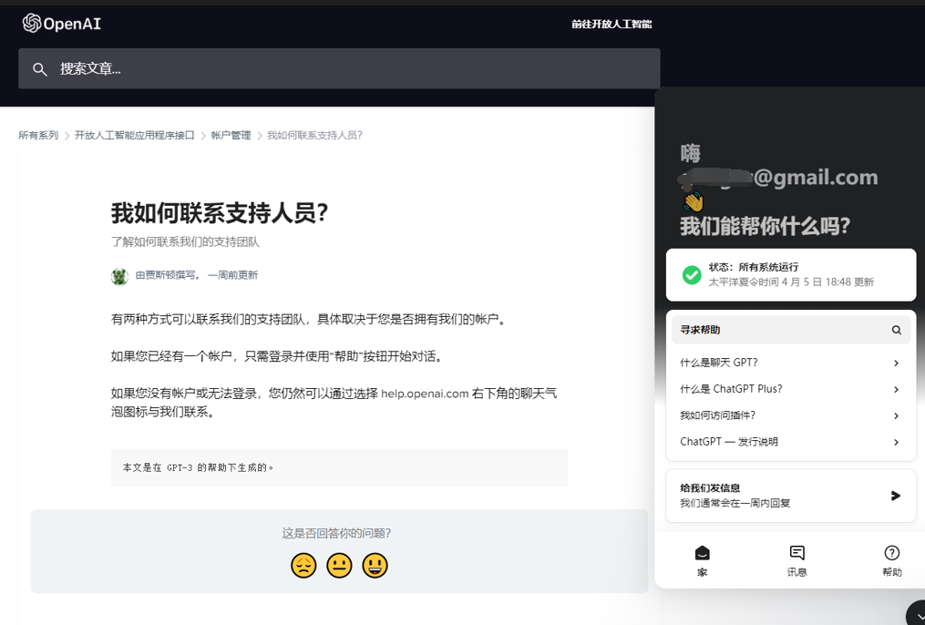Click the 了解如何联系我们的支持团队 subtitle
This screenshot has width=925, height=625.
click(x=185, y=242)
